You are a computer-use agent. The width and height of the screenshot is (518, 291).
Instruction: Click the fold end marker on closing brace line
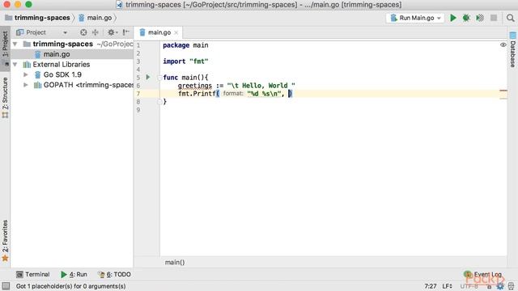tap(160, 102)
